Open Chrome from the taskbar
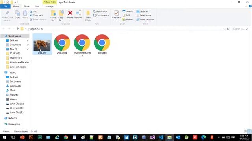Viewport: 252px width, 141px height. pos(66,137)
